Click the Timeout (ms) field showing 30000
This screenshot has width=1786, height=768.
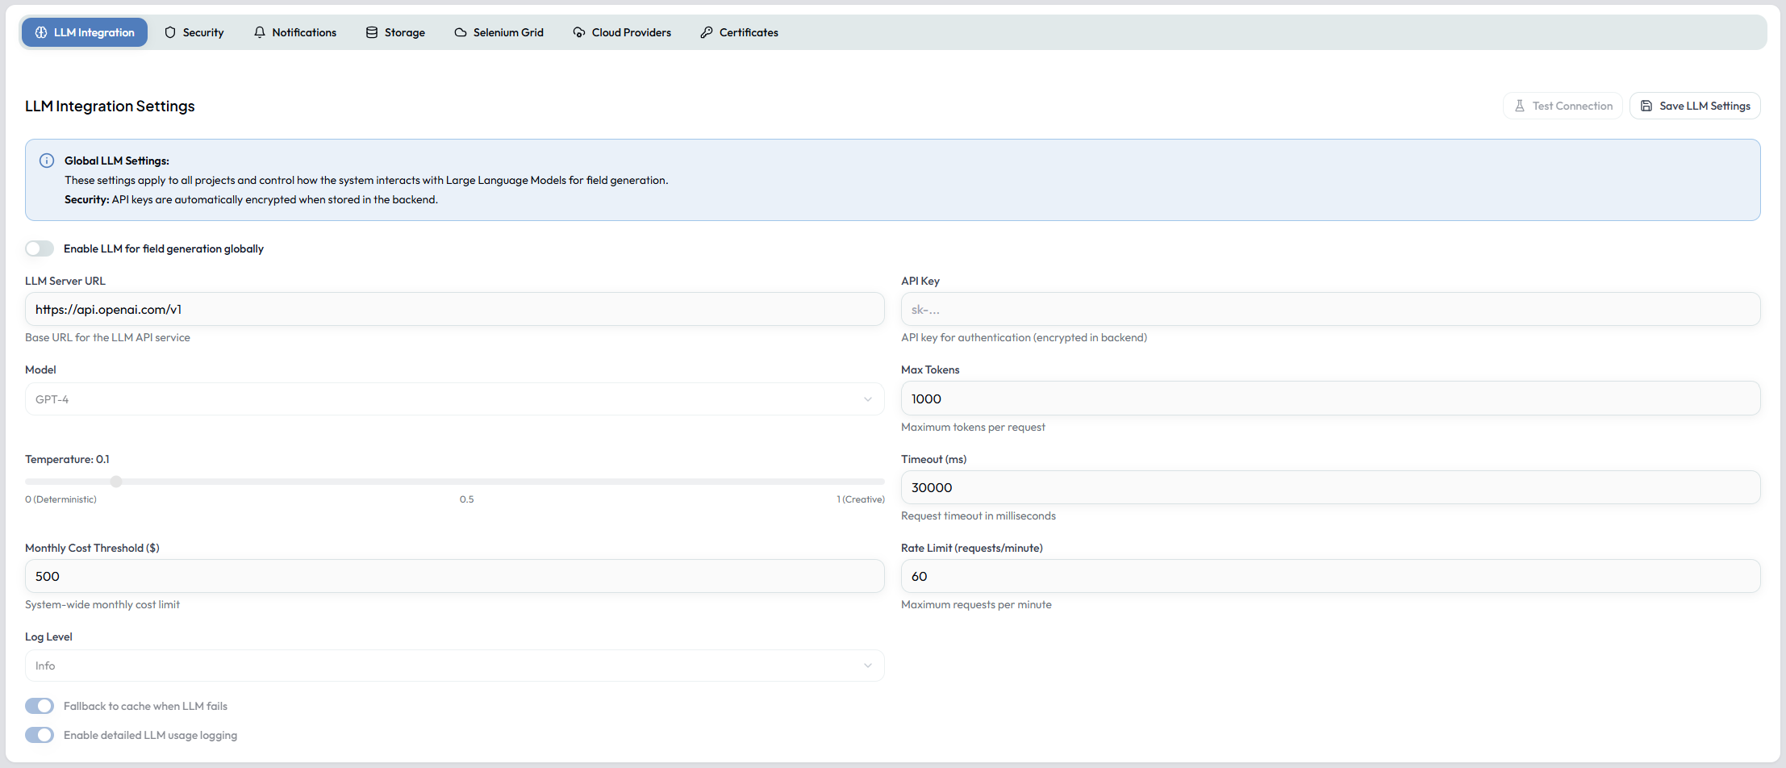pyautogui.click(x=1331, y=487)
